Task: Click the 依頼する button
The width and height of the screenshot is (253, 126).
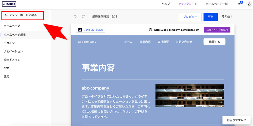Action: click(215, 42)
